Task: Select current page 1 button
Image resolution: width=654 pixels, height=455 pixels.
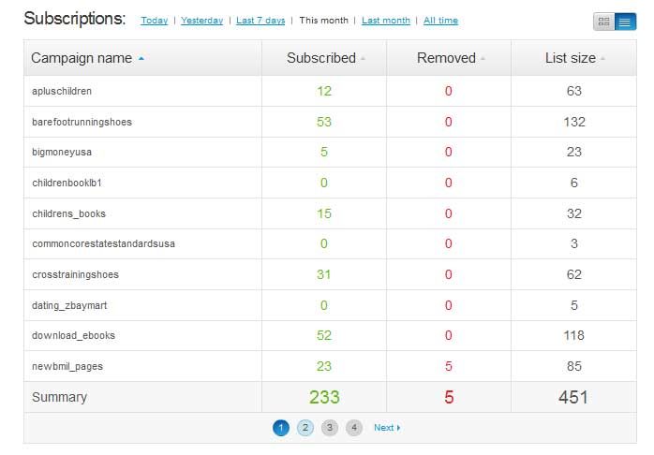Action: (281, 428)
